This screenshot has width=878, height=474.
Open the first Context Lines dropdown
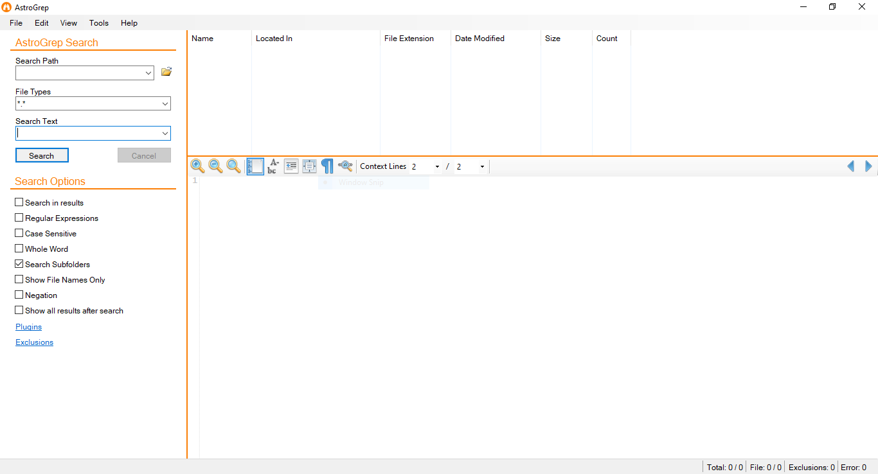[x=437, y=167]
